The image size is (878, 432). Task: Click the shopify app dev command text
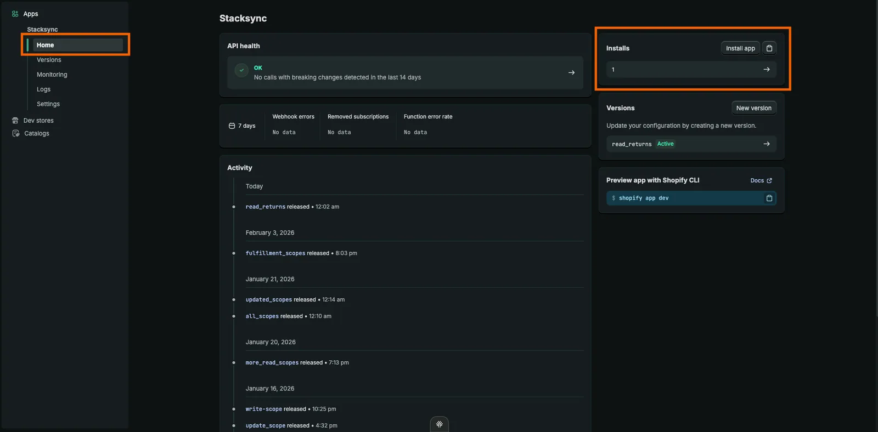644,198
